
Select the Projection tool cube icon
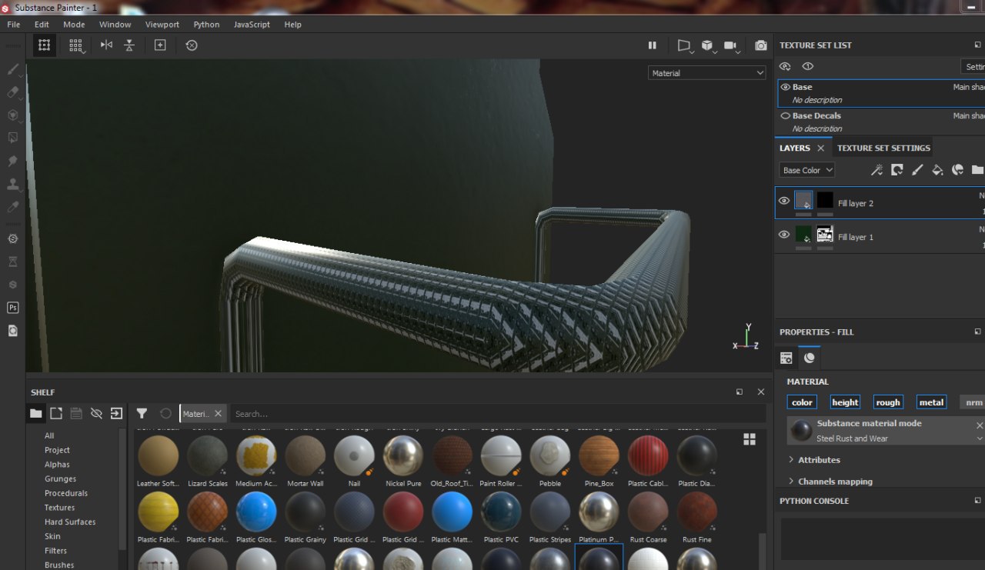tap(13, 115)
